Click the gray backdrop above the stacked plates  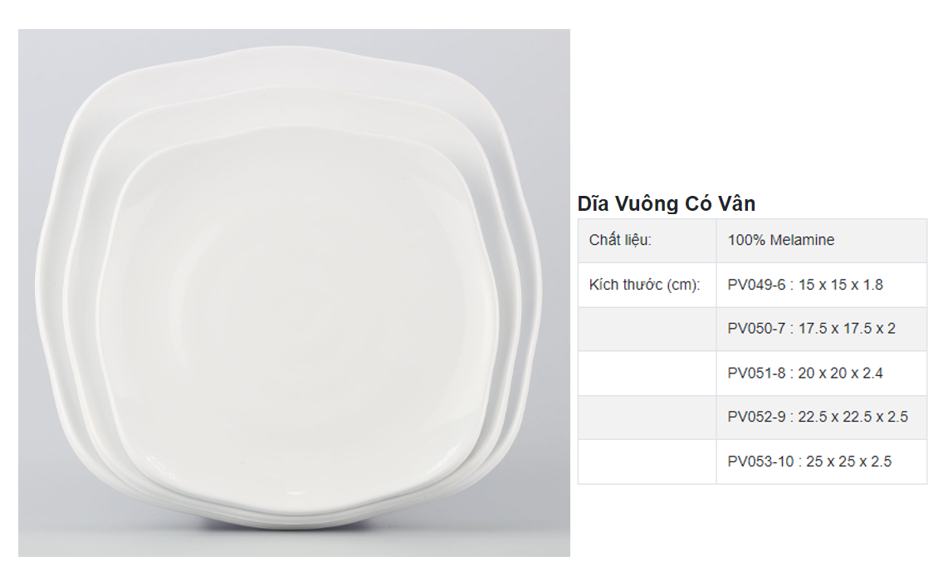pyautogui.click(x=291, y=37)
